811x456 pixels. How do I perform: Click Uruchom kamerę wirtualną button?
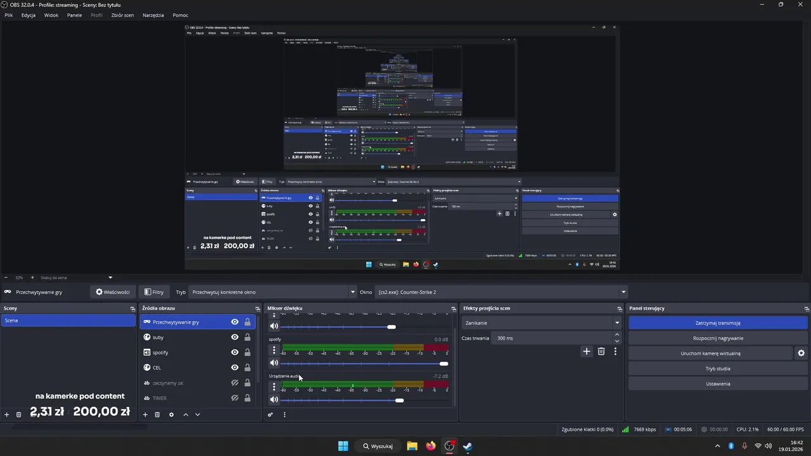point(710,353)
